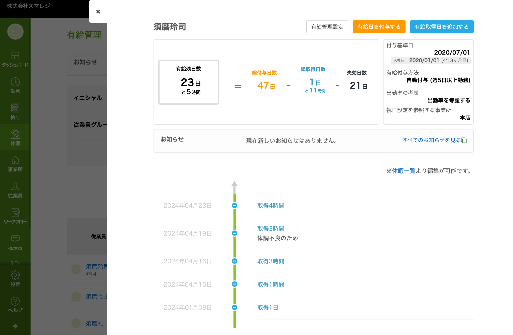This screenshot has width=513, height=335.
Task: Click the timeline up arrow at top
Action: coord(234,187)
